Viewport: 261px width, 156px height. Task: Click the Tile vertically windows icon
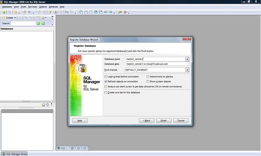point(91,12)
